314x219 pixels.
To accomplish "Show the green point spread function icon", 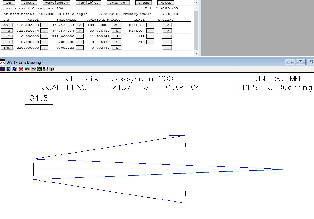I will [x=39, y=69].
